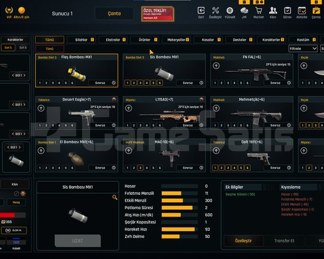Toggle set slot 1 on Mehmetçik[+6]
Screen dimensions: 324x259
(215, 125)
